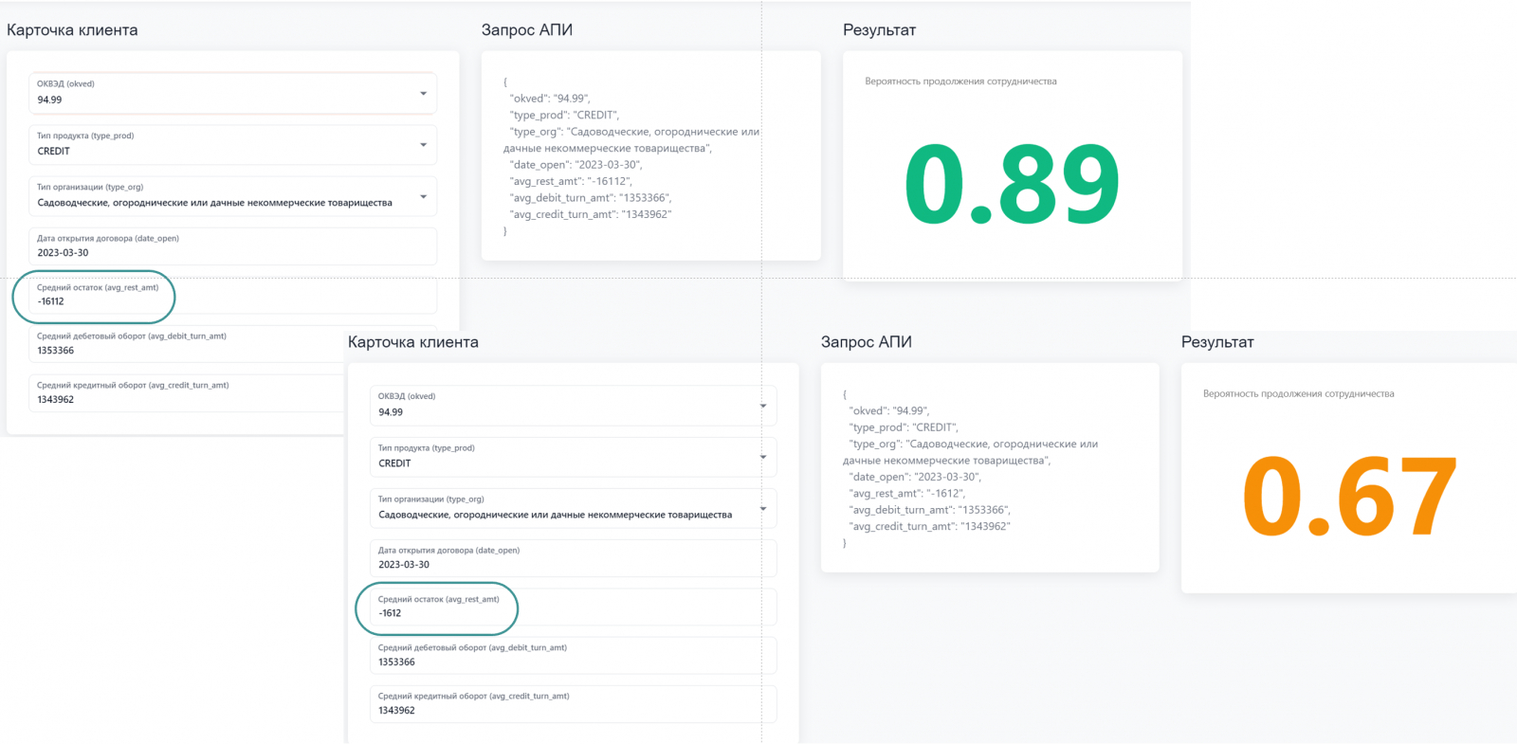Open bottom ОКВЭД dropdown arrow
1517x744 pixels.
tap(763, 406)
